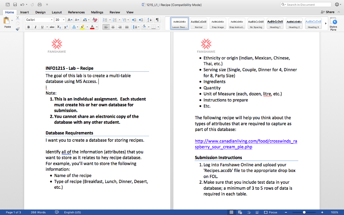
Task: Justify the paragraph text
Action: coord(127,27)
